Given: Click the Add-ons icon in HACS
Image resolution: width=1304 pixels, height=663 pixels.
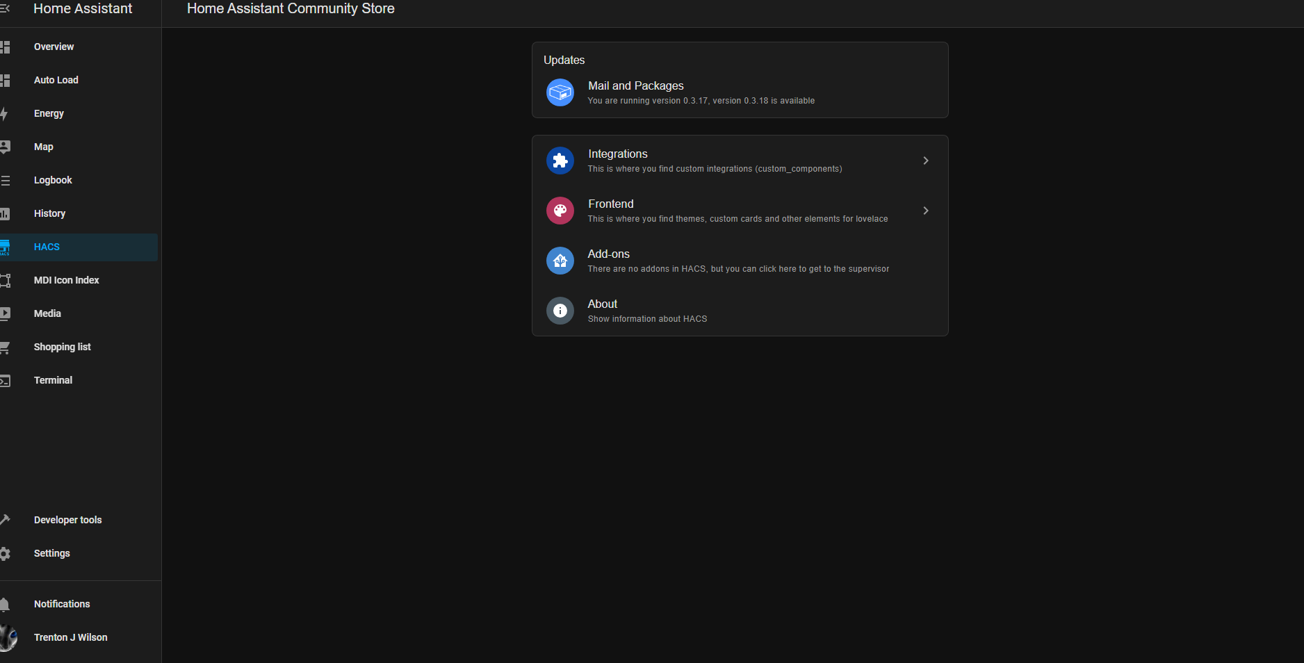Looking at the screenshot, I should (560, 261).
